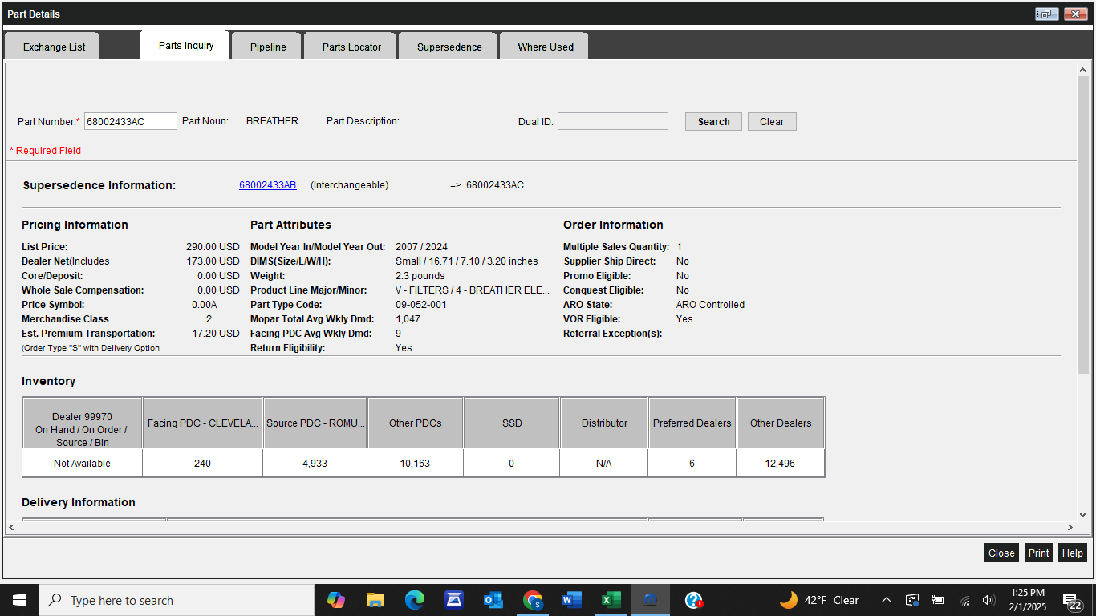The width and height of the screenshot is (1096, 616).
Task: Open File Explorer folder icon
Action: point(375,600)
